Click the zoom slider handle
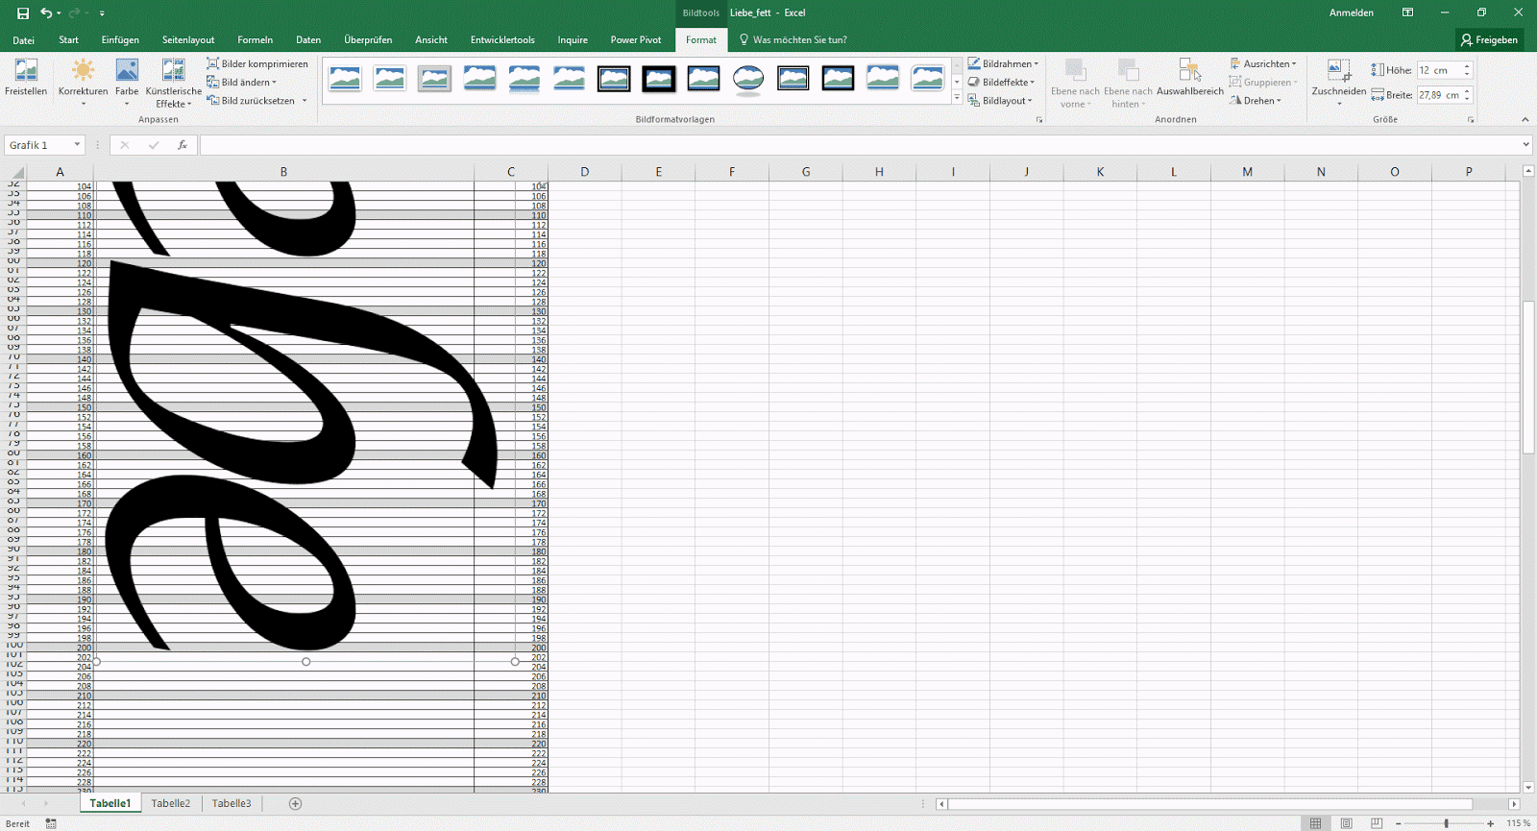 point(1446,823)
